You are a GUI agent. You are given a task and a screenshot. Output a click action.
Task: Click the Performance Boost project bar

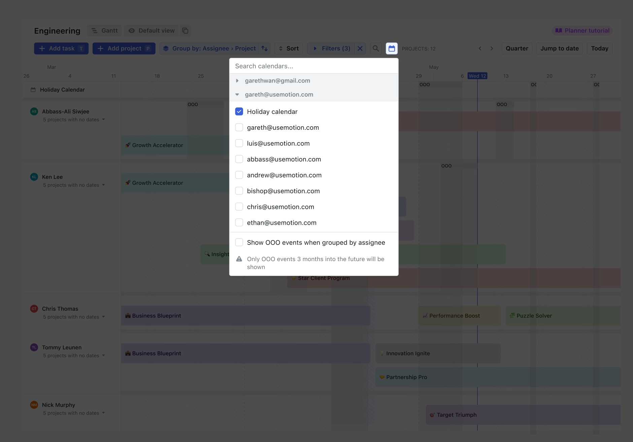[459, 316]
